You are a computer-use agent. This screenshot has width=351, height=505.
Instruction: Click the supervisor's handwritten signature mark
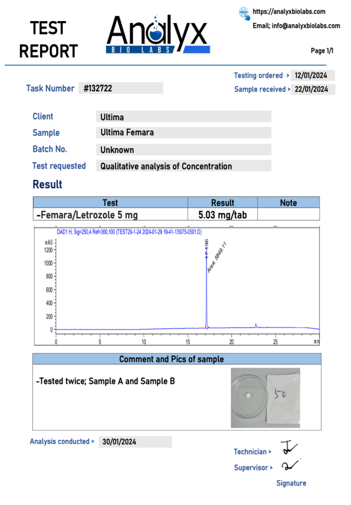click(290, 465)
